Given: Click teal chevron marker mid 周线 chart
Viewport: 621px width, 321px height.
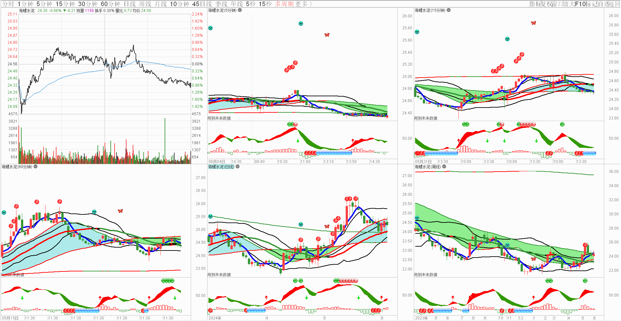Looking at the screenshot, I should pos(507,245).
